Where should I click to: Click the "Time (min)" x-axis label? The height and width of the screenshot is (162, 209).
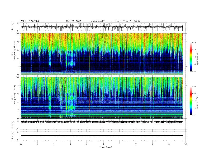click(x=106, y=147)
